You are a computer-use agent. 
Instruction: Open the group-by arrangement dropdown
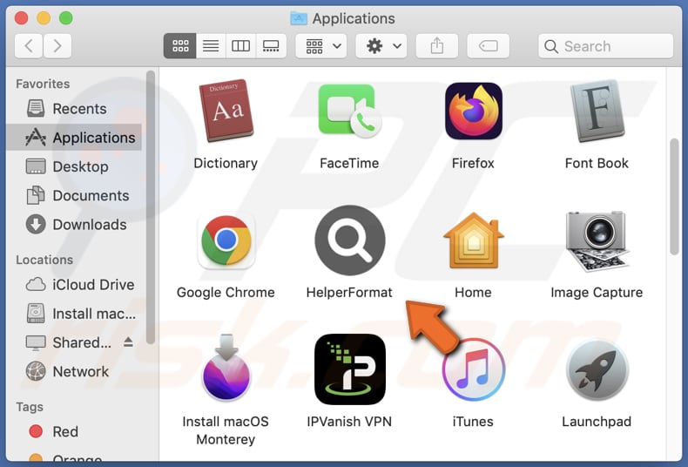coord(321,45)
